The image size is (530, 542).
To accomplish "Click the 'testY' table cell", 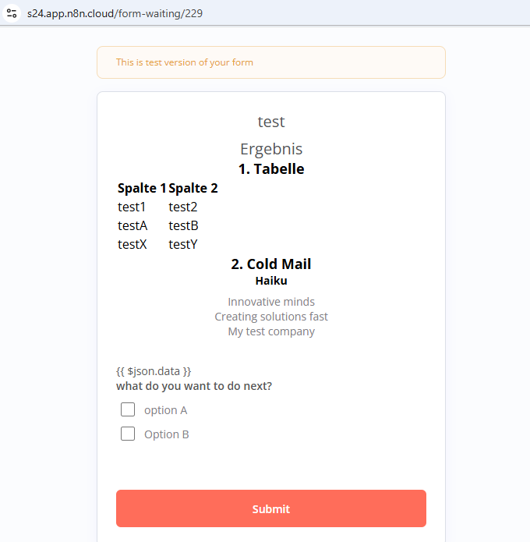I will coord(183,244).
